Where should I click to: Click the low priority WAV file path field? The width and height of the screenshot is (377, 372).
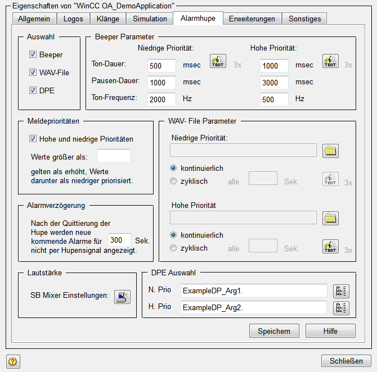click(243, 150)
